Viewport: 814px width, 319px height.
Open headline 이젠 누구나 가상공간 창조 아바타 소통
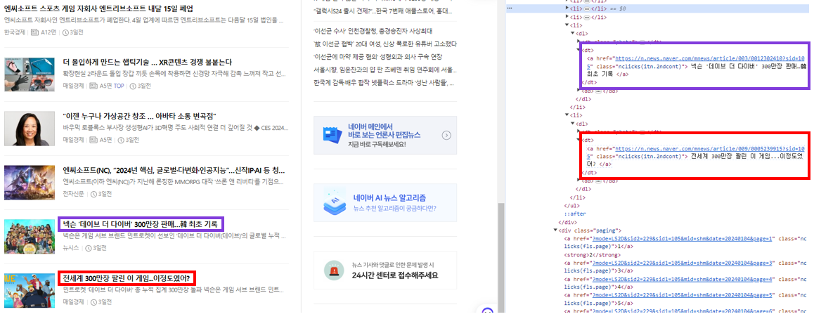[x=139, y=116]
